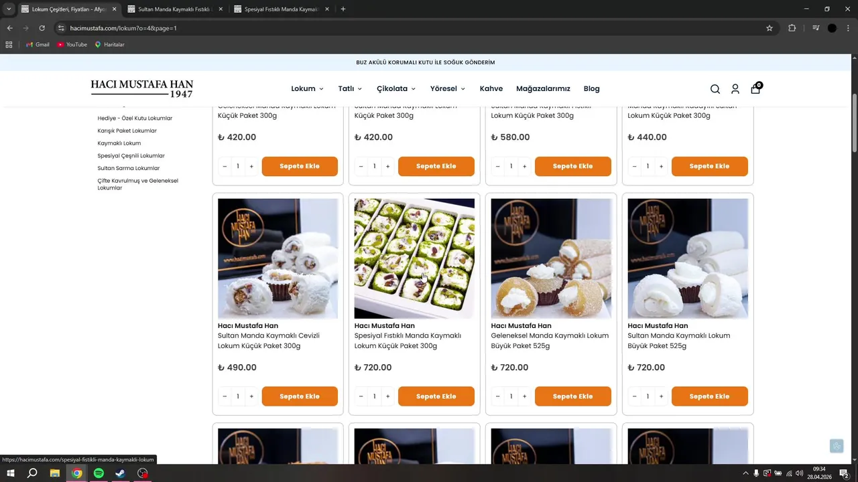Open Windows taskbar search
The image size is (858, 482).
tap(32, 473)
